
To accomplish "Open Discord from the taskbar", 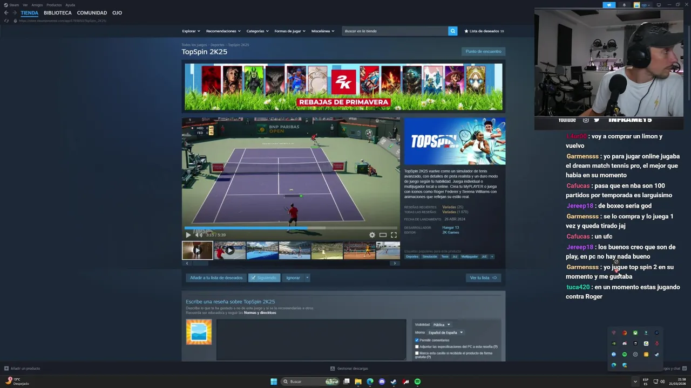I will tap(382, 382).
